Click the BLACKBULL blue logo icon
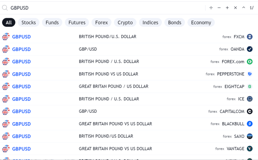This screenshot has width=258, height=160. coord(250,124)
